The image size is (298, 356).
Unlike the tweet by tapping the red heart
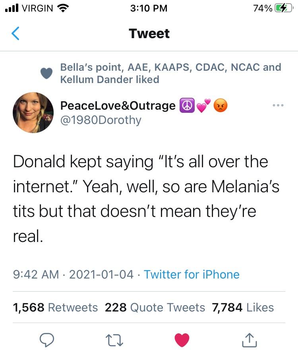182,340
